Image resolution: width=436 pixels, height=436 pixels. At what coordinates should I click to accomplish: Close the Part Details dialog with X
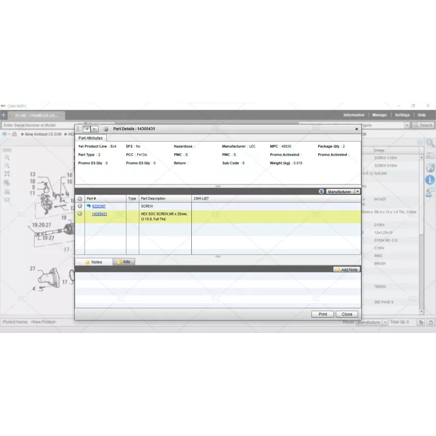[x=356, y=129]
